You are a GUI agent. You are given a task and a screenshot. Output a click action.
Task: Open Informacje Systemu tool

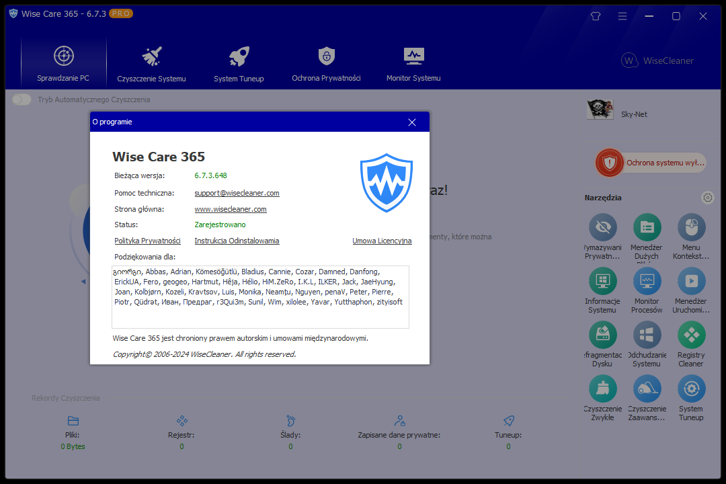(602, 290)
